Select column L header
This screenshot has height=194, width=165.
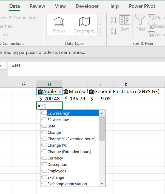coord(152,84)
